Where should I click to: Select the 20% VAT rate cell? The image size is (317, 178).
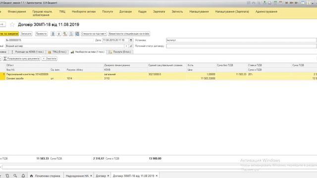tap(269, 74)
